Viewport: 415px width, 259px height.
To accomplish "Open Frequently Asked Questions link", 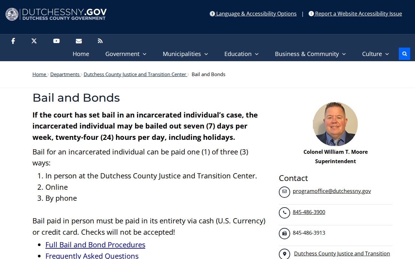I will (x=92, y=255).
